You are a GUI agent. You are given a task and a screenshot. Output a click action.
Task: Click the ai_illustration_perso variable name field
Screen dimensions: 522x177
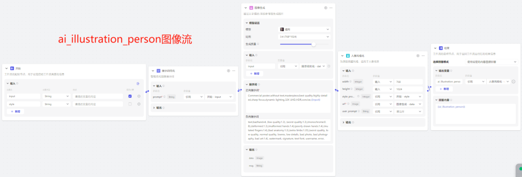(449, 82)
